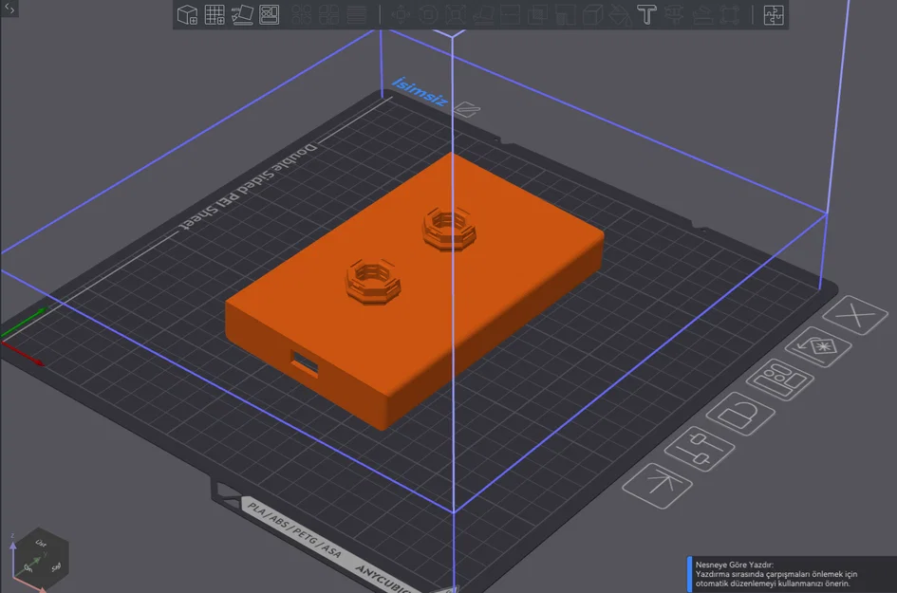Click the Add model cube icon
Viewport: 897px width, 593px height.
pyautogui.click(x=187, y=15)
